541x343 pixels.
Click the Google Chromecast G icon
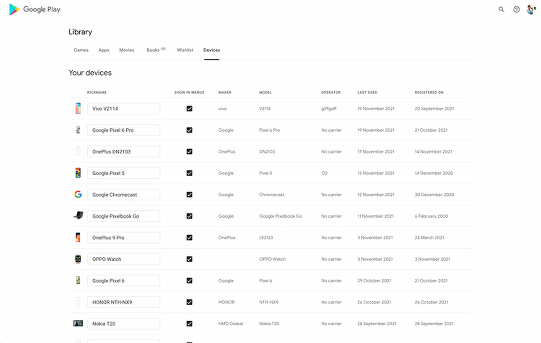coord(78,195)
